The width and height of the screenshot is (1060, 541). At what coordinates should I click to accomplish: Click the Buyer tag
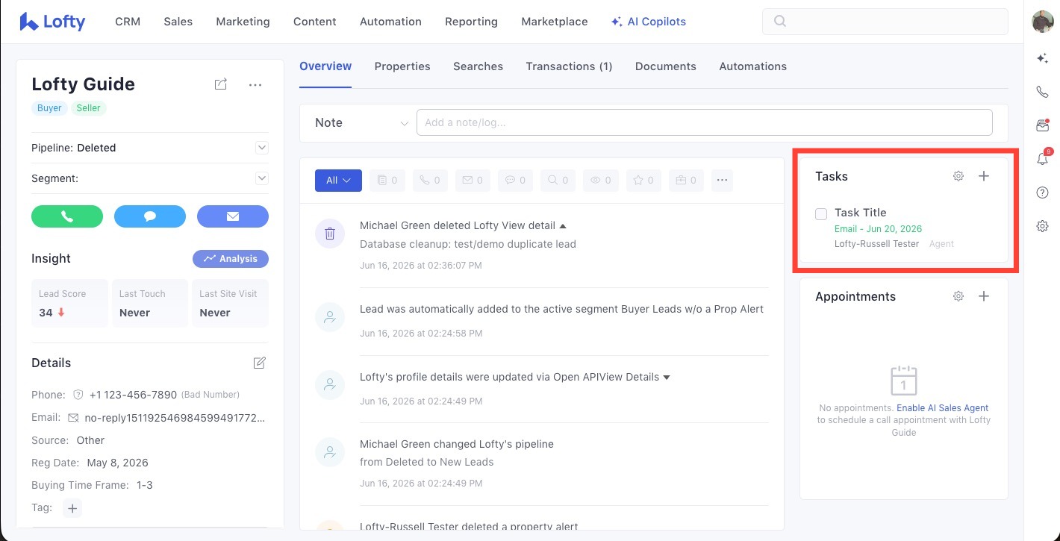coord(49,108)
